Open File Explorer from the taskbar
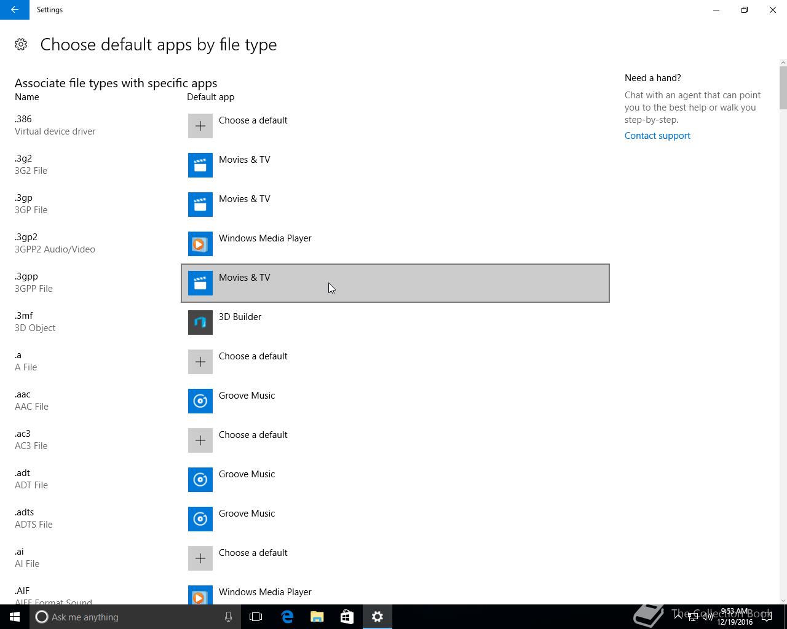The image size is (787, 629). pyautogui.click(x=317, y=617)
